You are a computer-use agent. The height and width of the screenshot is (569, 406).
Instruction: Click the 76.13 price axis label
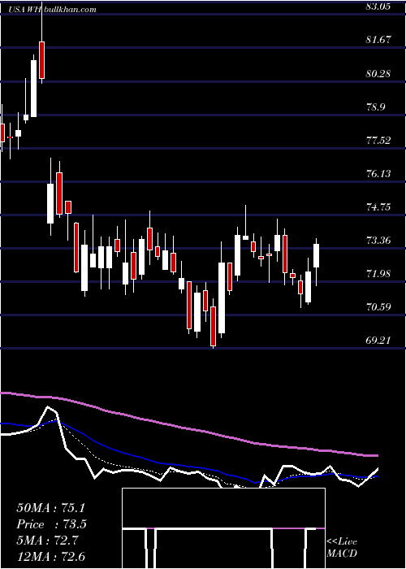point(378,174)
